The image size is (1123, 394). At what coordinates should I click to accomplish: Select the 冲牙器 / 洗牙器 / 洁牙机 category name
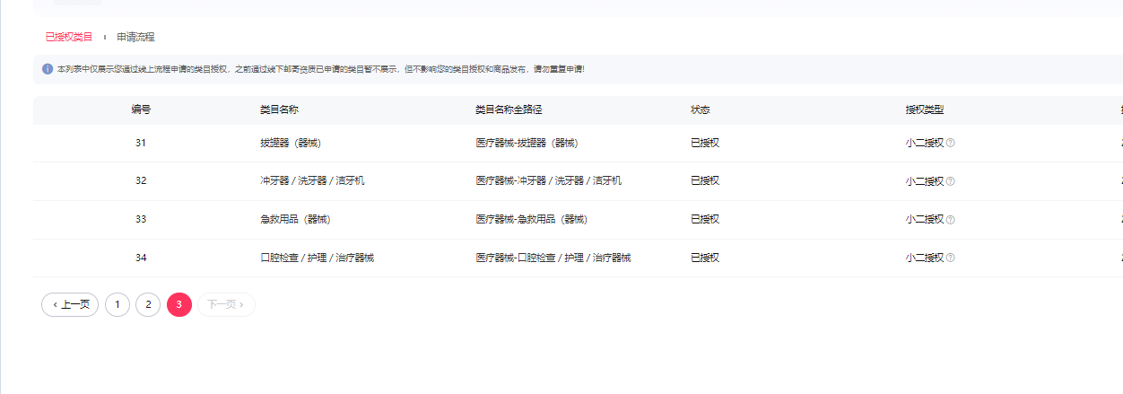click(312, 181)
